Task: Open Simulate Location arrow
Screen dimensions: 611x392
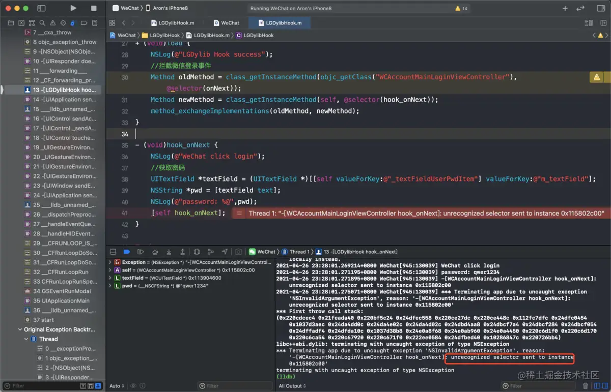Action: (225, 252)
